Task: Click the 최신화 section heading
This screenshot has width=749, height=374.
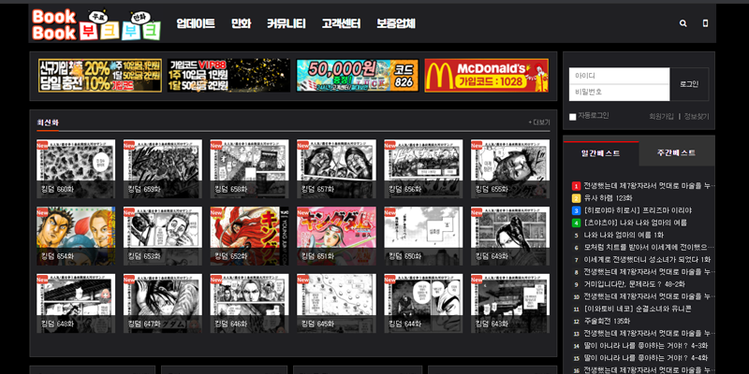Action: [x=48, y=122]
